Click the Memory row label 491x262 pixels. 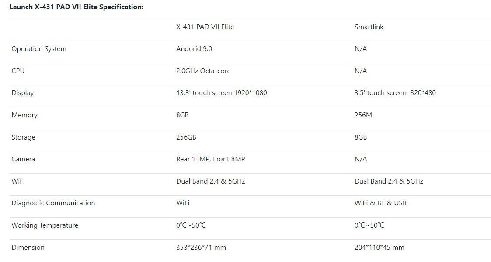click(24, 115)
